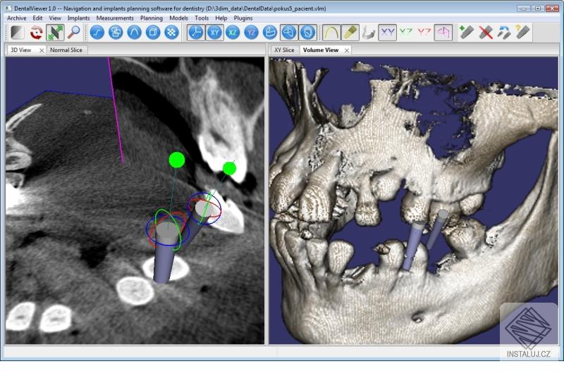
Task: Toggle the blue normal slice plane icon
Action: [x=288, y=32]
